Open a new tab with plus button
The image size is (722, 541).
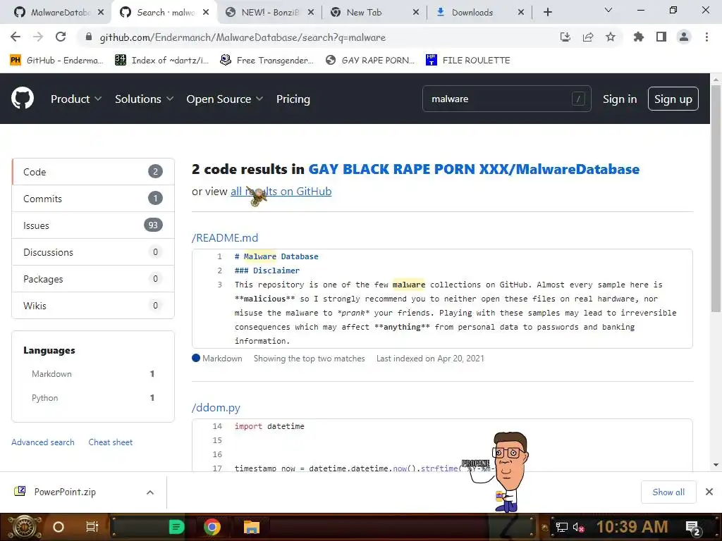pyautogui.click(x=547, y=13)
